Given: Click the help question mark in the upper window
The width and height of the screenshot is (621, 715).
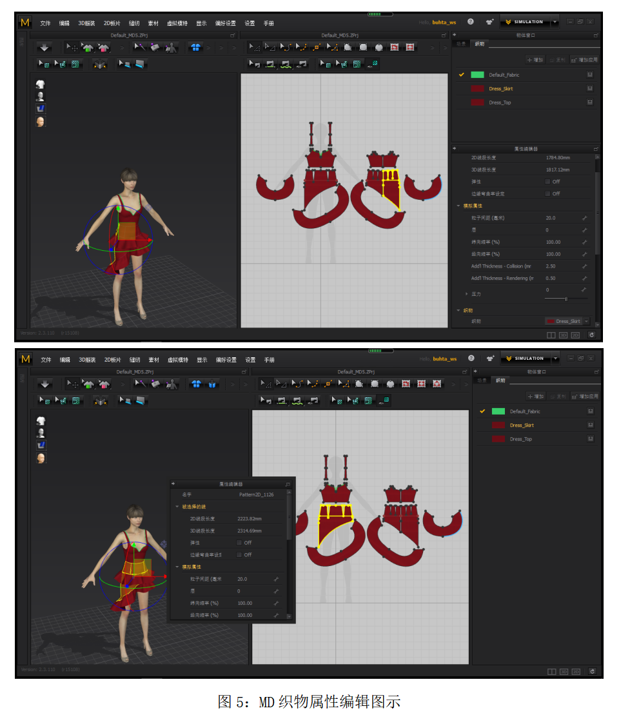Looking at the screenshot, I should pos(470,22).
